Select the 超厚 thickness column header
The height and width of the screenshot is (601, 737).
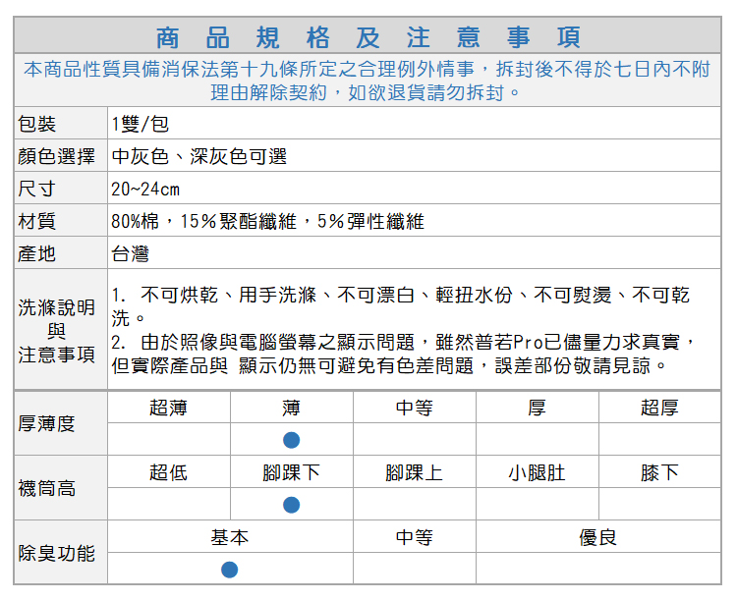coord(659,408)
